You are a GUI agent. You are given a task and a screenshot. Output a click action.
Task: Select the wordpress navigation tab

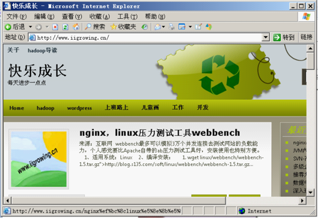pyautogui.click(x=79, y=108)
